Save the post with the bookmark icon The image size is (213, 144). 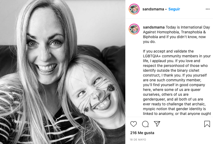click(207, 124)
